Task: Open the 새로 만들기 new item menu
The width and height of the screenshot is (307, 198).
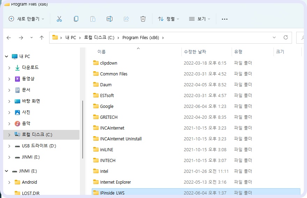Action: (27, 19)
